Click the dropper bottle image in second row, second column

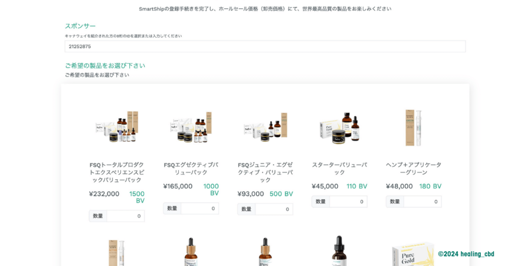pos(191,252)
